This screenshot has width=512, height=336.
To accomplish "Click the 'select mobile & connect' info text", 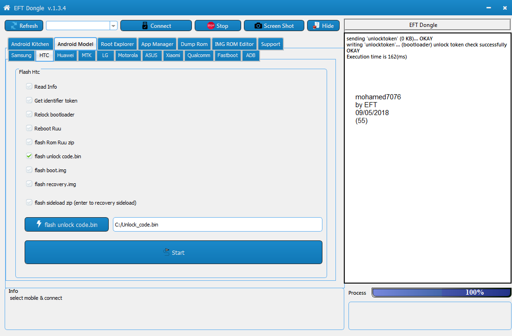I will (x=36, y=298).
